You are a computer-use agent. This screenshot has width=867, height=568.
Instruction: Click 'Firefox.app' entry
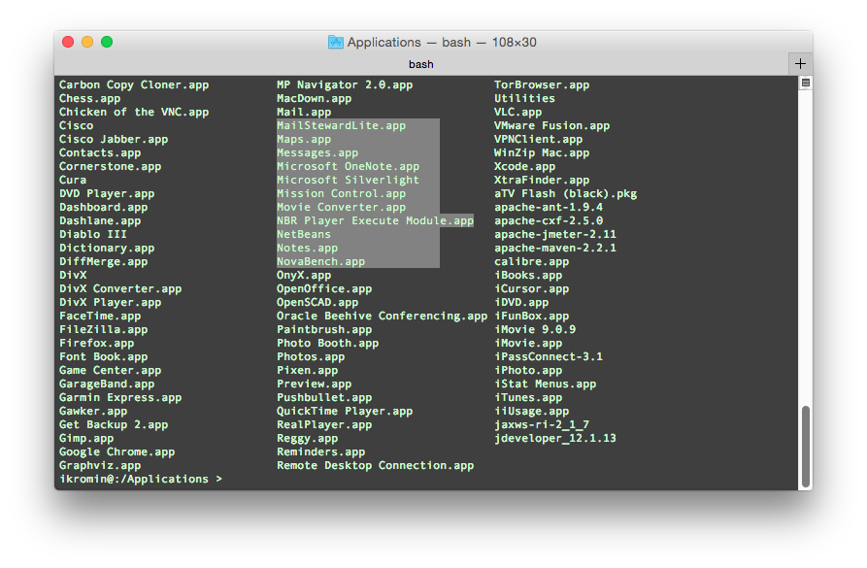pyautogui.click(x=97, y=344)
